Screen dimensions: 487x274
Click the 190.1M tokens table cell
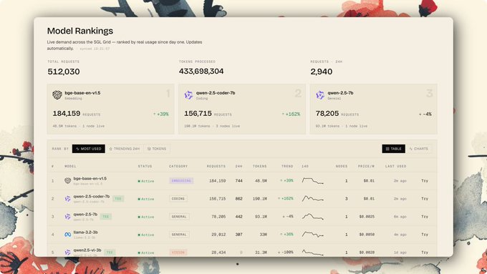click(260, 199)
